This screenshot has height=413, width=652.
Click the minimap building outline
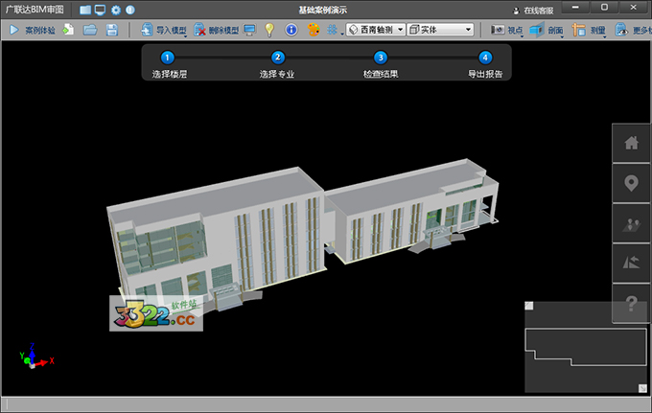pyautogui.click(x=586, y=347)
